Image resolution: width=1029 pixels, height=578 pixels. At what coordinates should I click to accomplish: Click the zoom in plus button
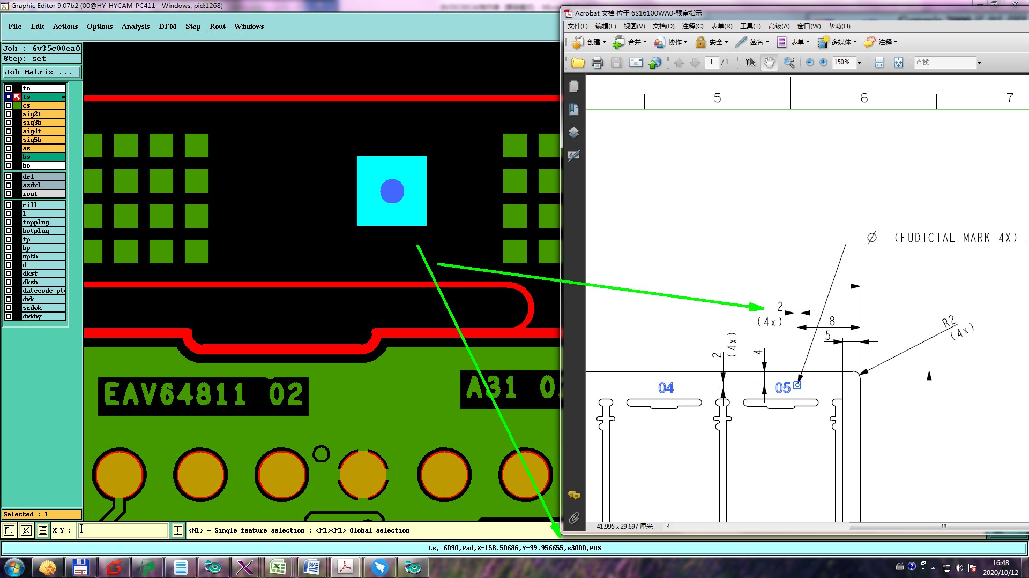(x=824, y=63)
